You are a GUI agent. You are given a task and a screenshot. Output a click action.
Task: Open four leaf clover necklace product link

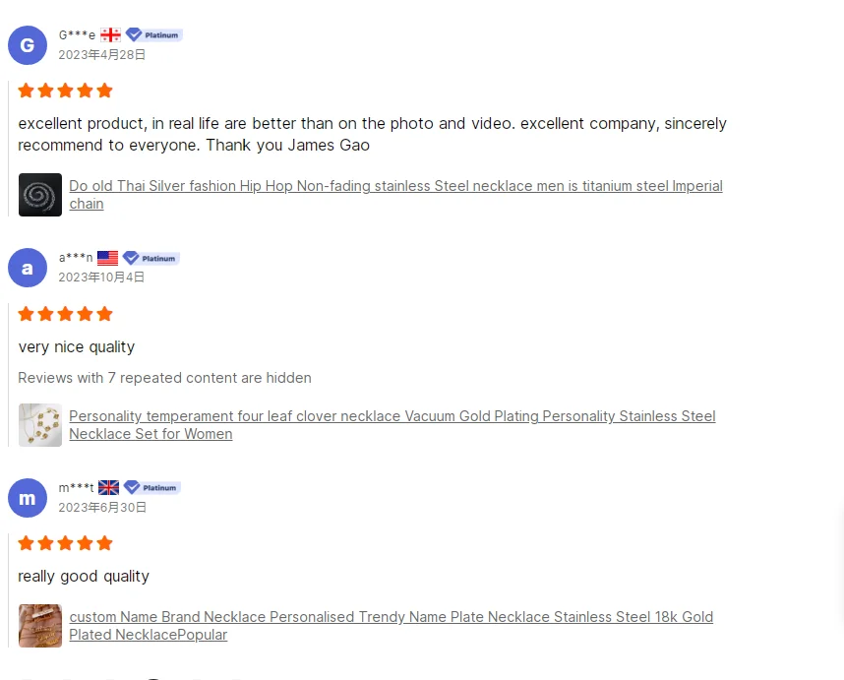point(392,416)
